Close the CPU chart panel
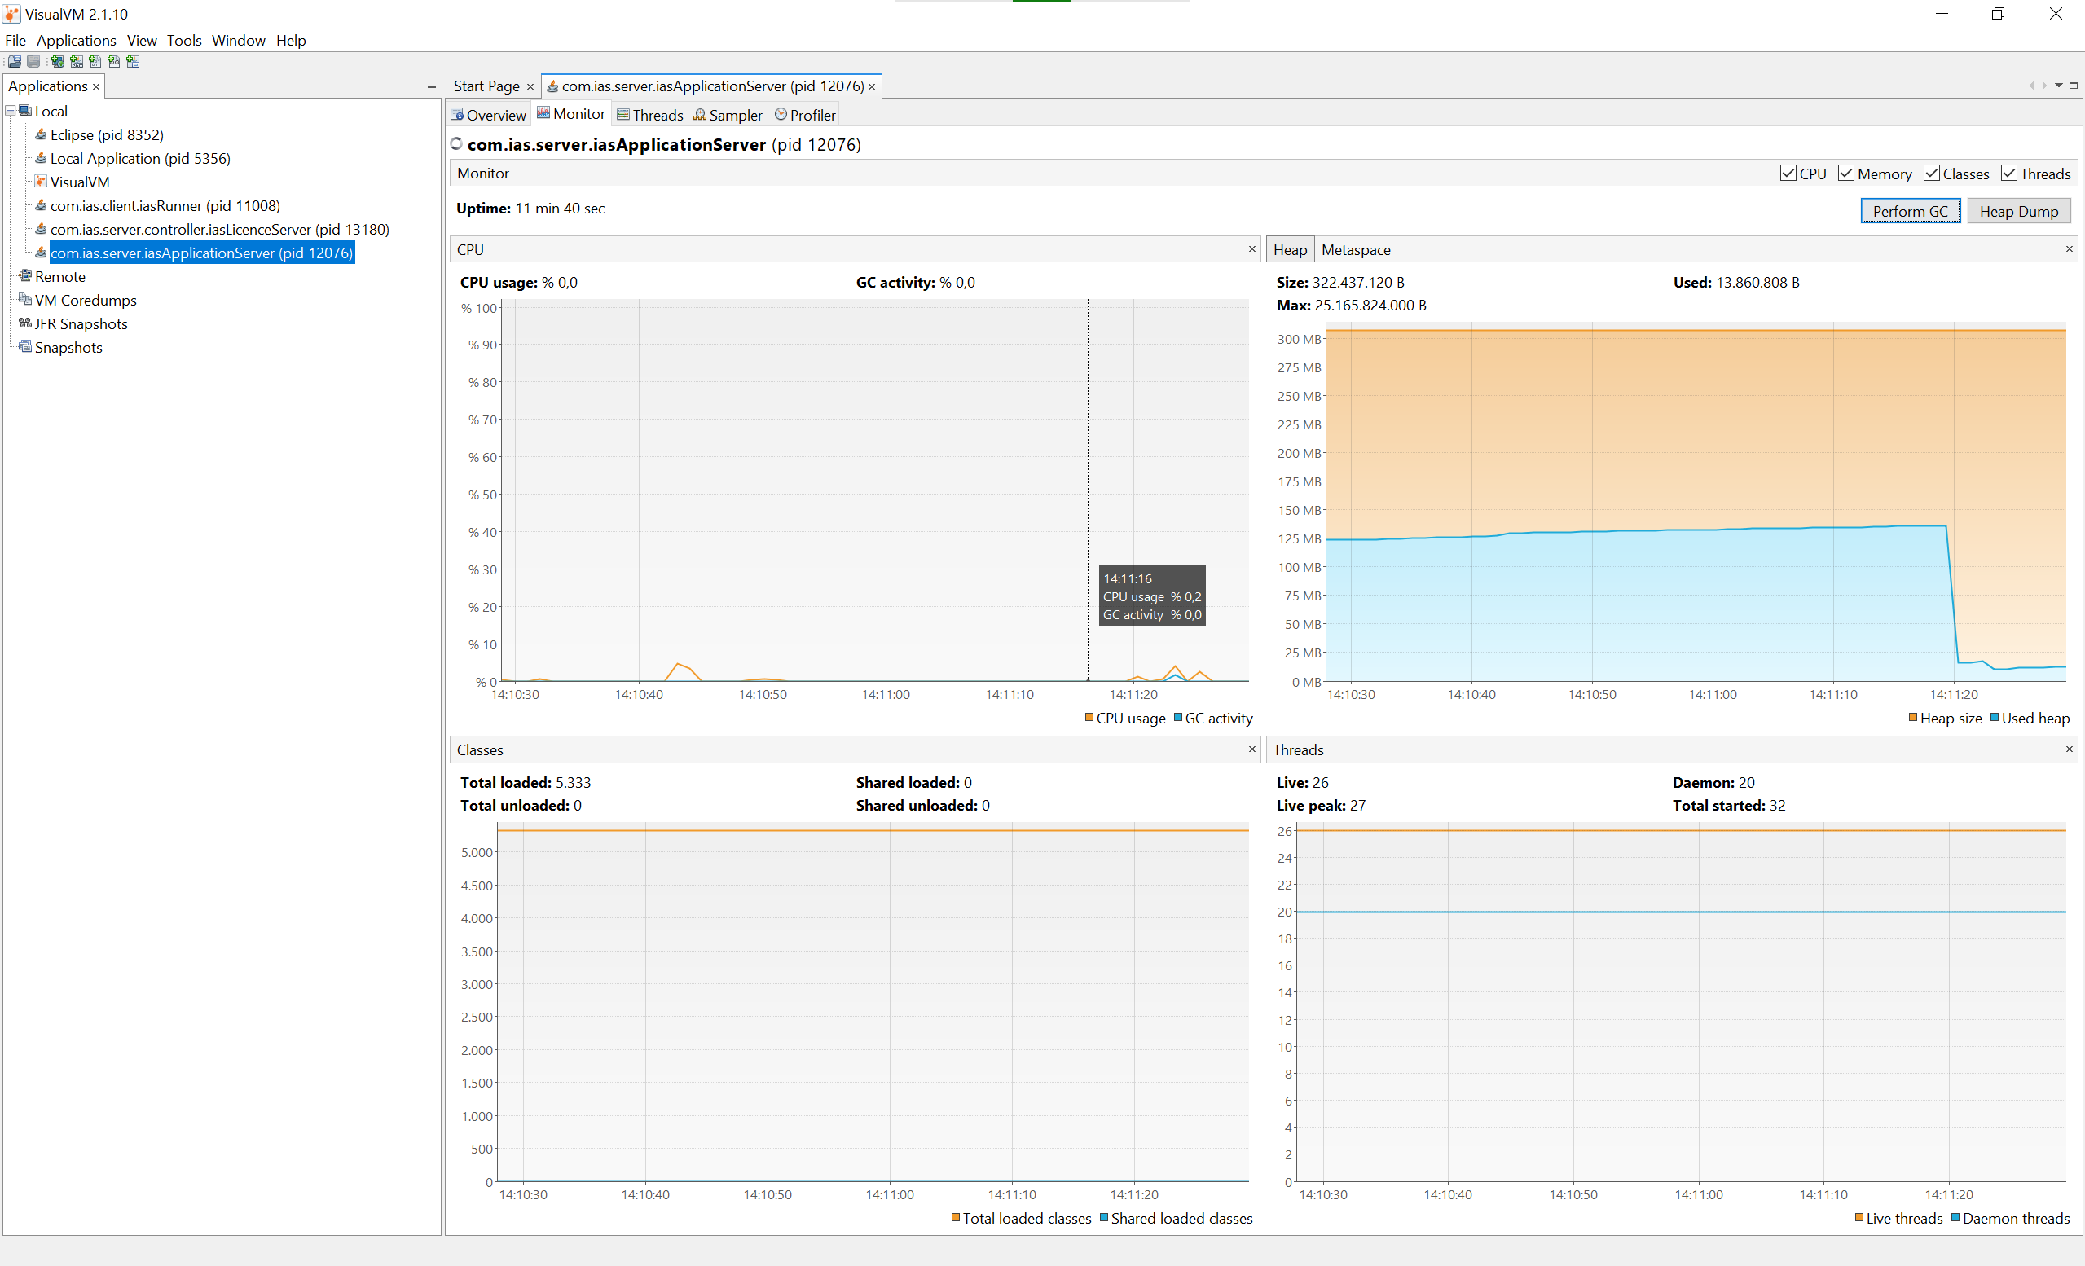Viewport: 2085px width, 1266px height. (1251, 248)
